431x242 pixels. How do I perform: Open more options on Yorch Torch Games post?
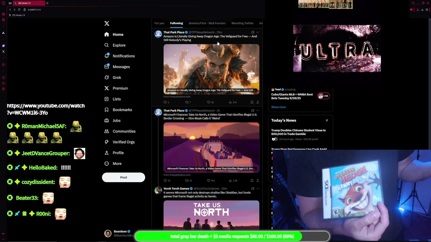(258, 189)
